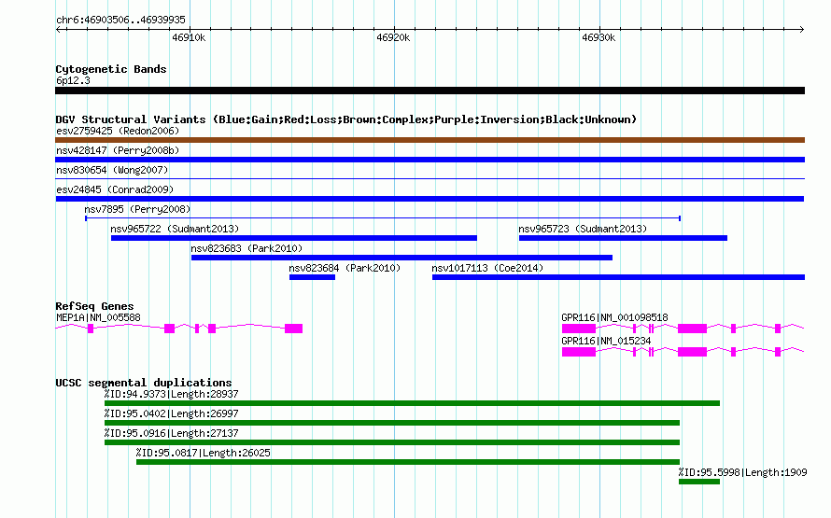Viewport: 831px width, 518px height.
Task: Click the chr6:46903506..46939935 coordinate label
Action: point(120,21)
